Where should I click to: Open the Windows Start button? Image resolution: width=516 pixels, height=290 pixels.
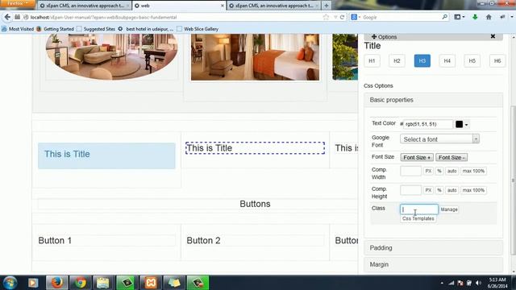(x=10, y=283)
